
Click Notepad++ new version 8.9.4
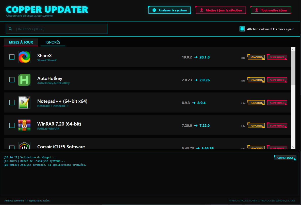(x=201, y=103)
